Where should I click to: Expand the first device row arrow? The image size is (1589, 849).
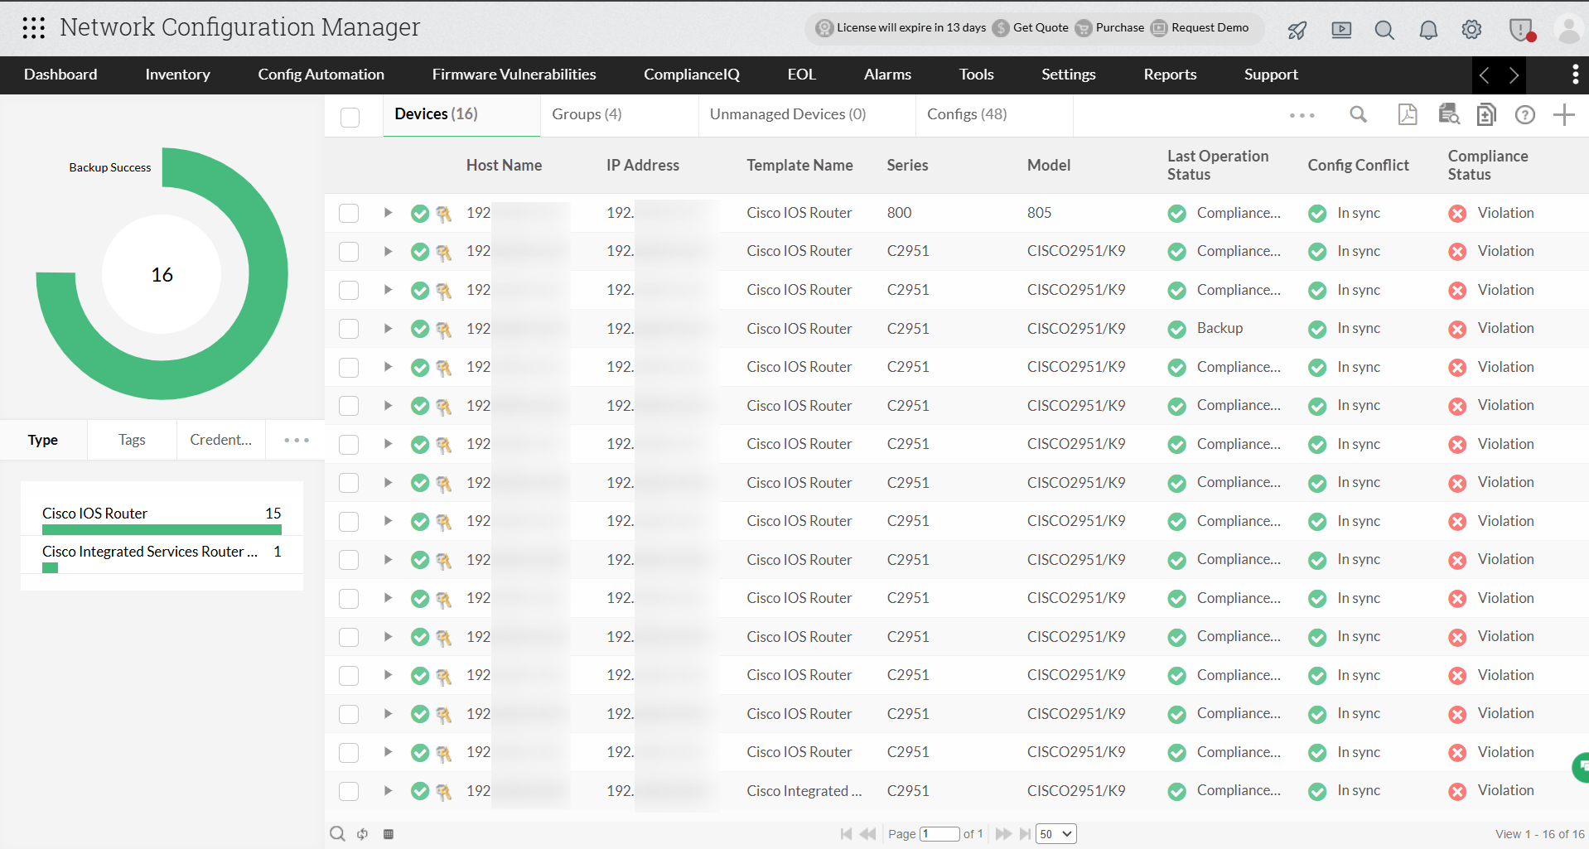tap(387, 213)
